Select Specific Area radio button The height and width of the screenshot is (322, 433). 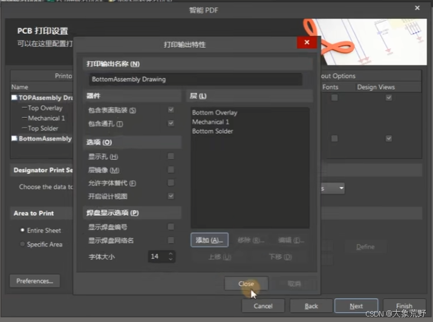22,244
